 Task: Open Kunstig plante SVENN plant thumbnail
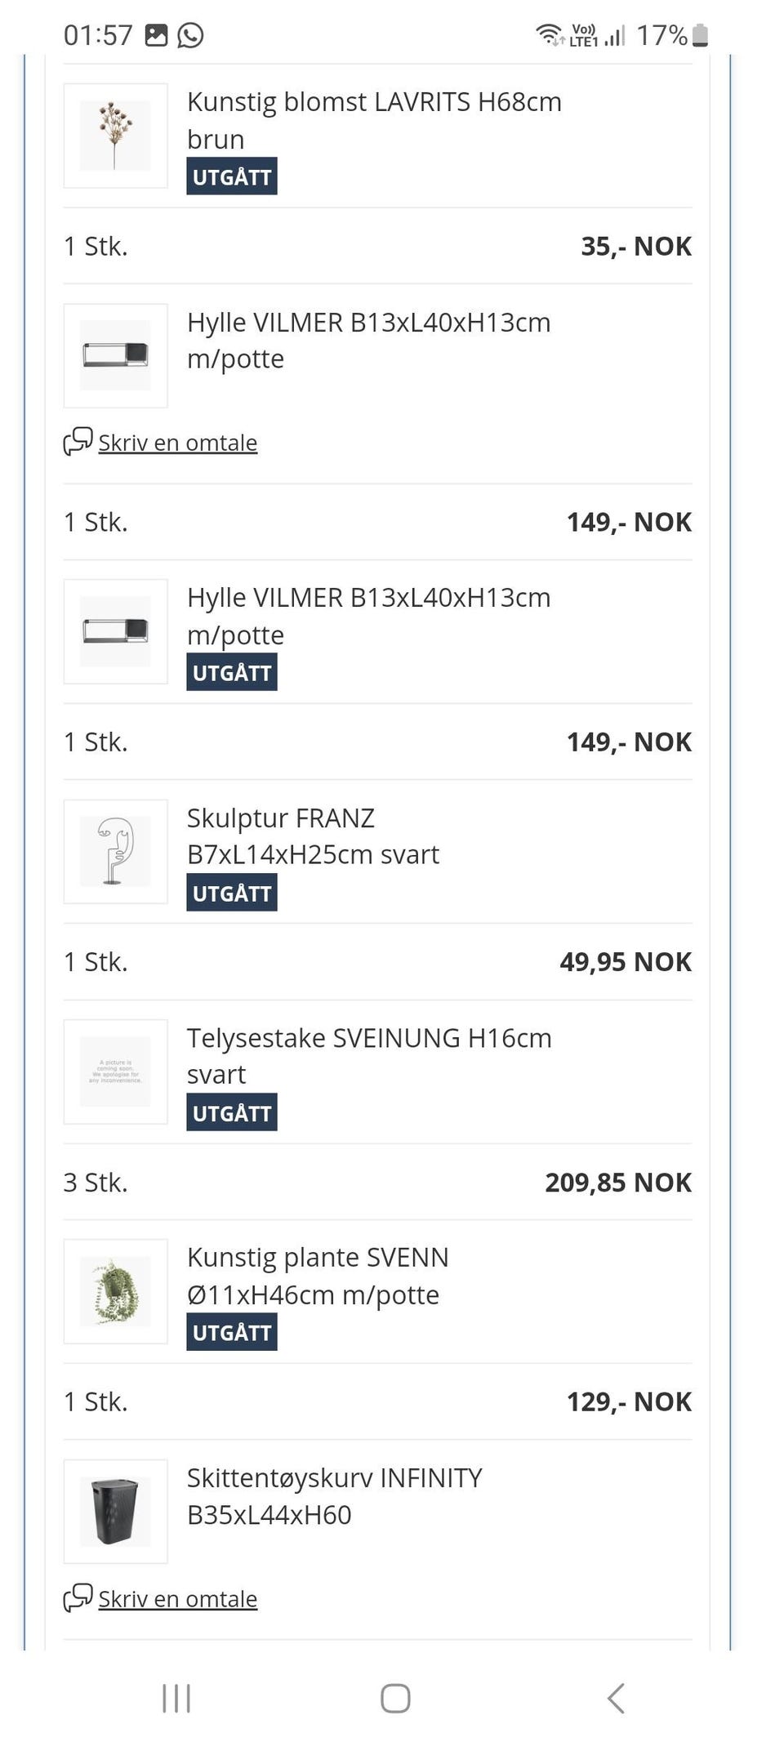click(115, 1291)
